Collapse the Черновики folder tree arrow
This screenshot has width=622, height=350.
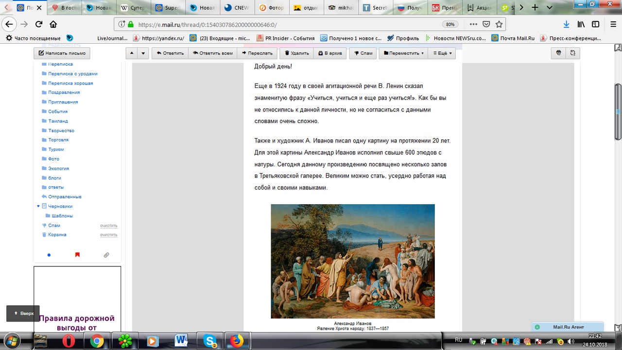(38, 206)
